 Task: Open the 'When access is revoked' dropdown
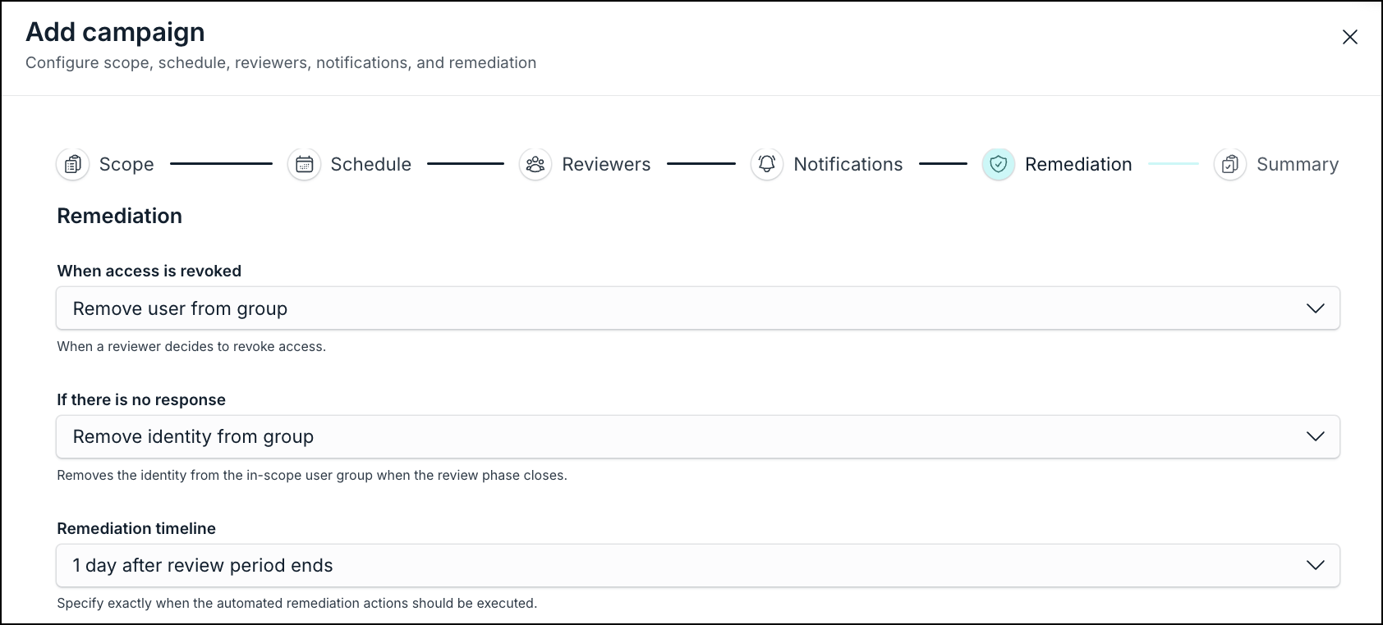click(x=698, y=308)
